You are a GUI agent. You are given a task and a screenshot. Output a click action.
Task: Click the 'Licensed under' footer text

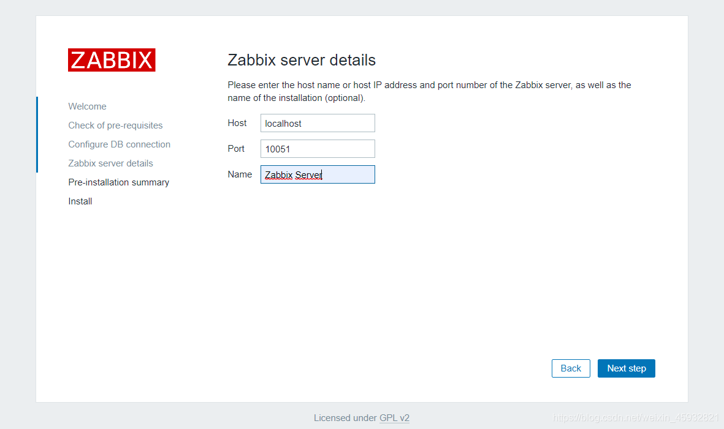[x=345, y=418]
